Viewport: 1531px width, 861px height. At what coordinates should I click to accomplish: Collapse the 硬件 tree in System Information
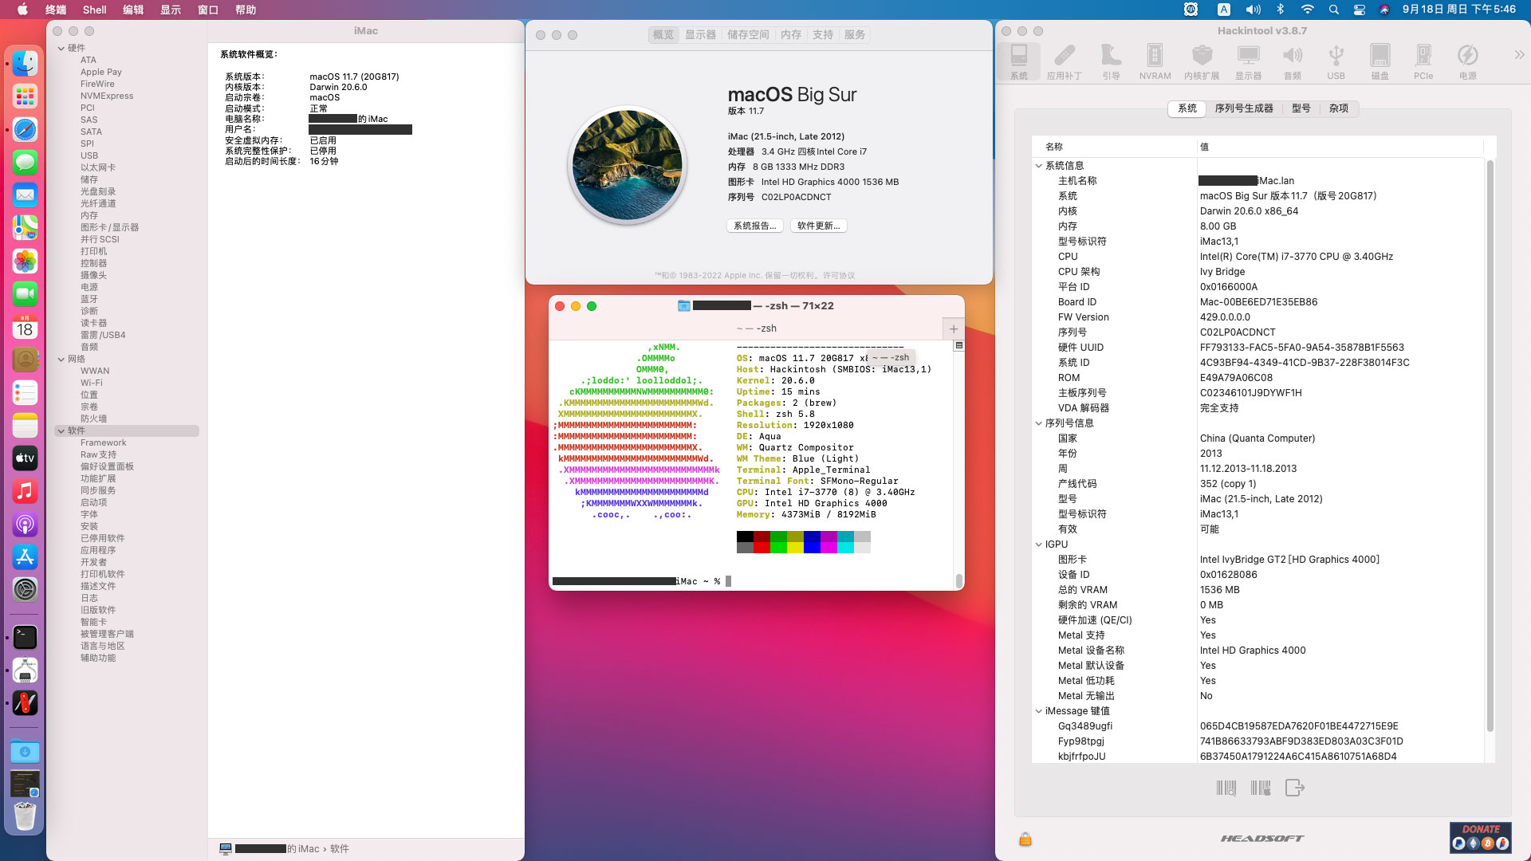[61, 49]
